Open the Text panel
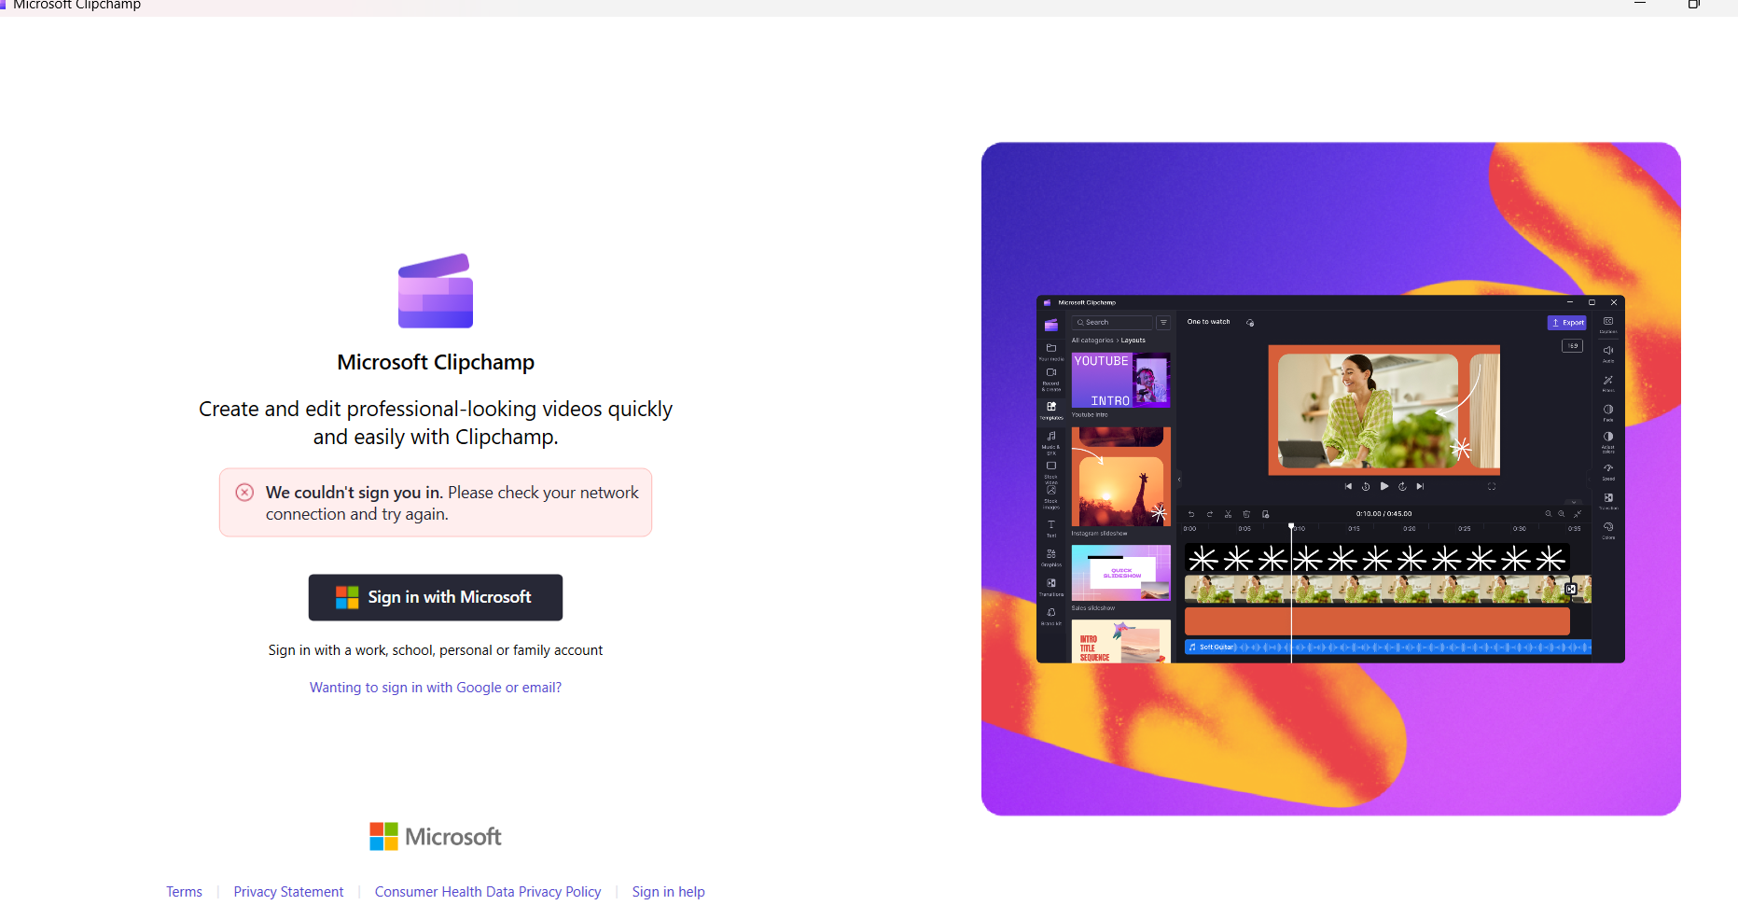This screenshot has width=1738, height=919. pos(1050,523)
